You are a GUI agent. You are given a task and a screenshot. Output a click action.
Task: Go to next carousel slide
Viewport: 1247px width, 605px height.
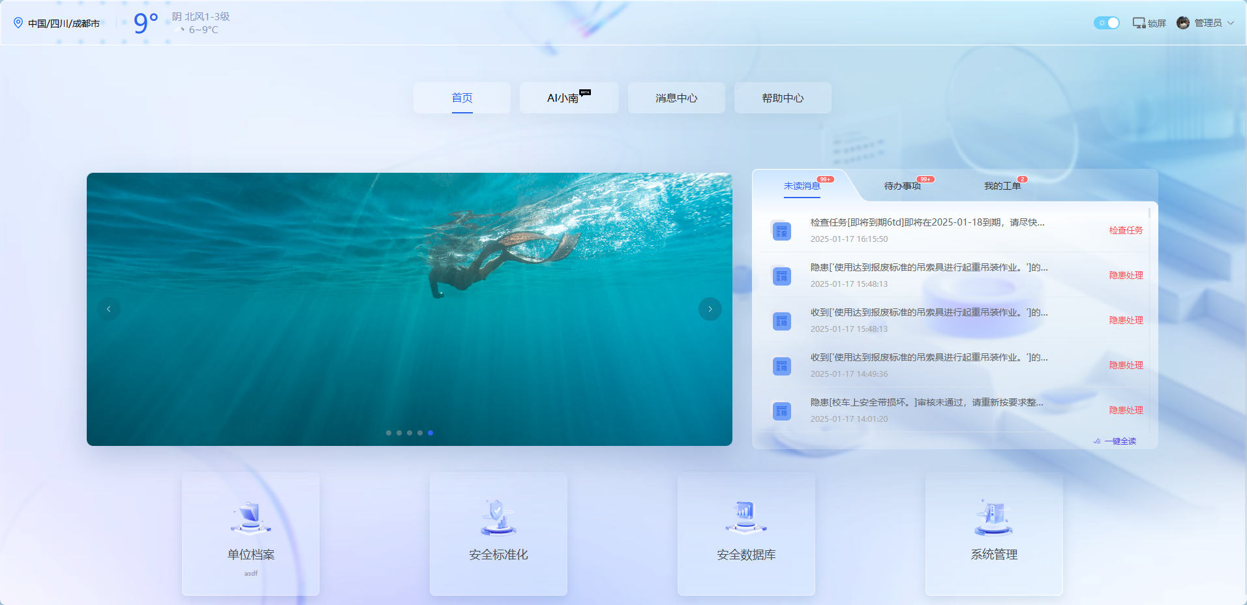click(710, 309)
